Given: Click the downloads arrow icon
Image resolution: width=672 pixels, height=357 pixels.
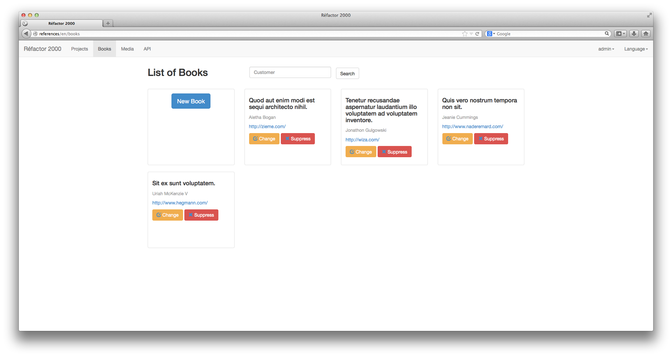Looking at the screenshot, I should [x=634, y=33].
